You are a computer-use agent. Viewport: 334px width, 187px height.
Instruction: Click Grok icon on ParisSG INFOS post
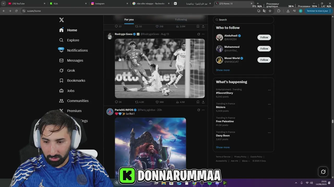click(x=199, y=110)
